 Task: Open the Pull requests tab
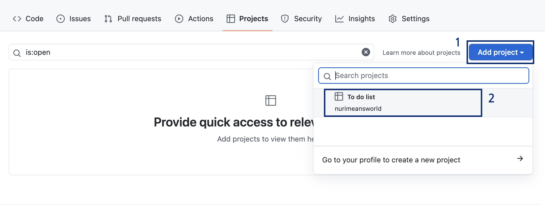tap(139, 19)
